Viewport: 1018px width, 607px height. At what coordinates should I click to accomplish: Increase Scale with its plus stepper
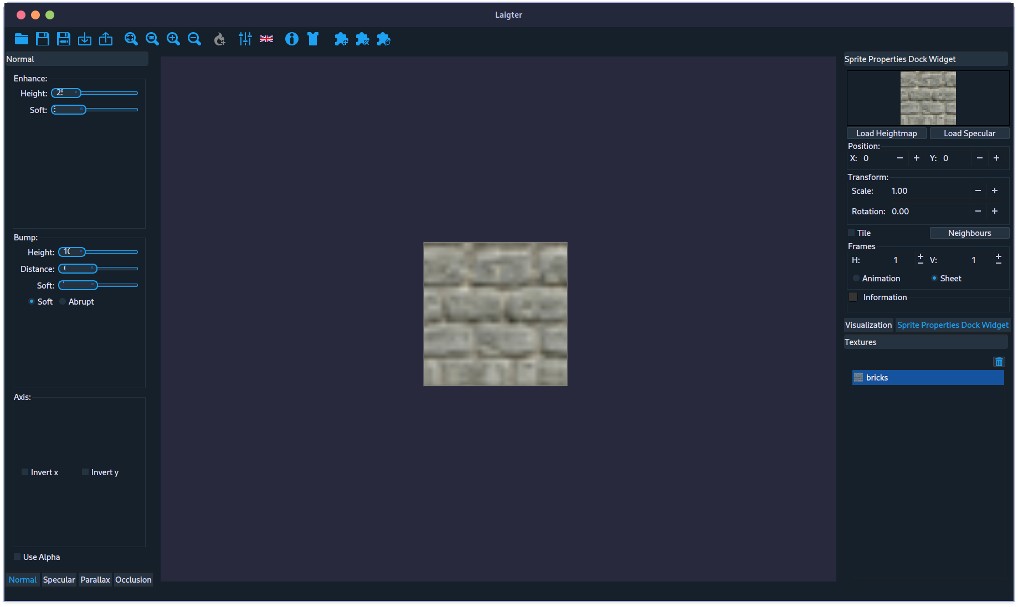click(x=995, y=191)
